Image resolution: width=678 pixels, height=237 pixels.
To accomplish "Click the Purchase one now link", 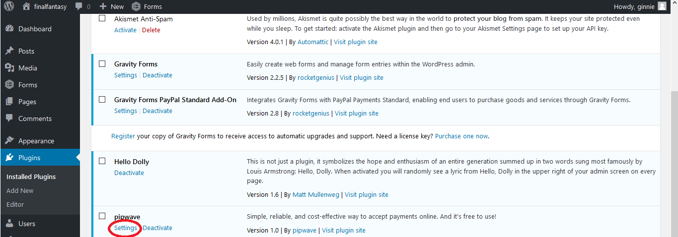I will (461, 136).
